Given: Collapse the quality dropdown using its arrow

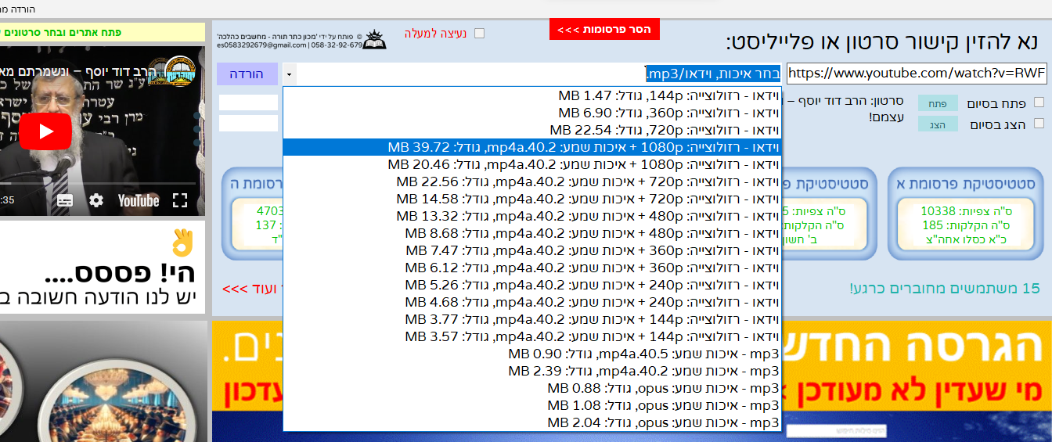Looking at the screenshot, I should 290,74.
